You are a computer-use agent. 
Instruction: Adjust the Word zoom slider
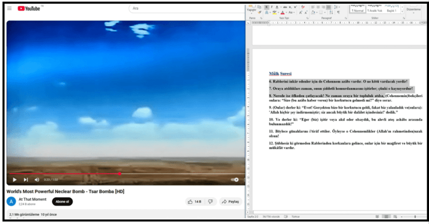tap(414, 217)
